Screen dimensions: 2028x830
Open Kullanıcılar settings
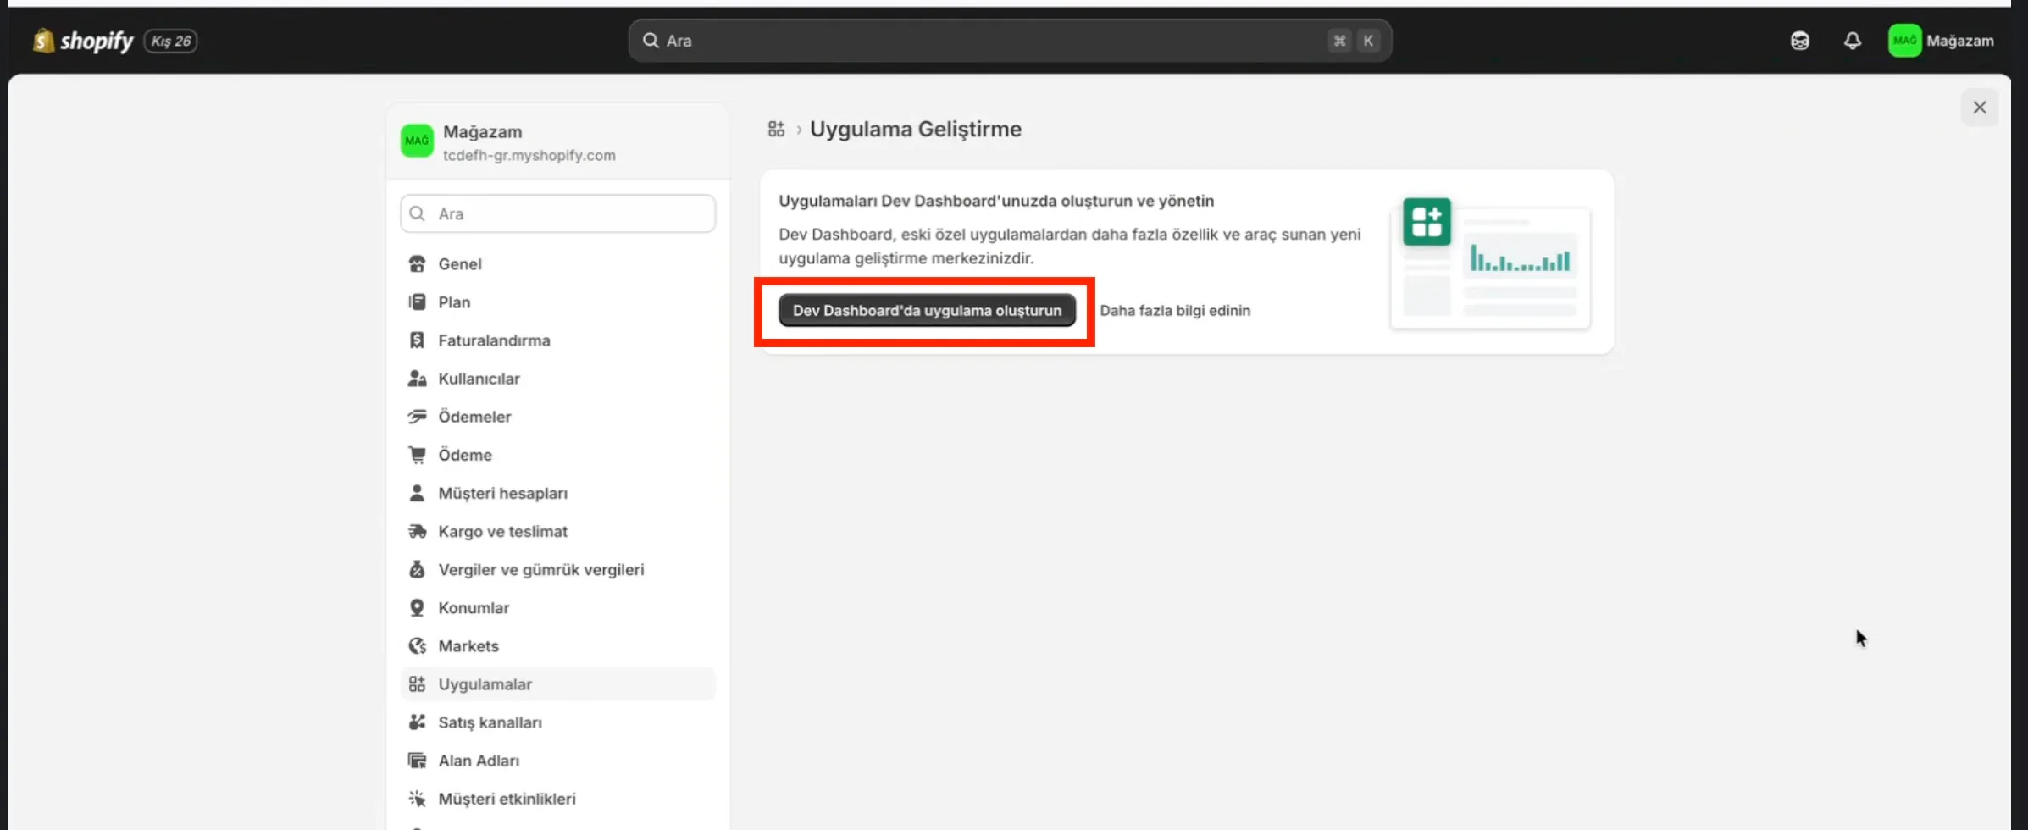pyautogui.click(x=557, y=379)
